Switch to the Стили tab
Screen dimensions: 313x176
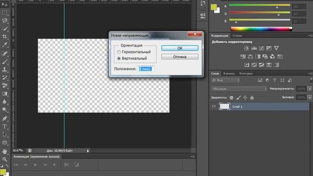coord(237,36)
